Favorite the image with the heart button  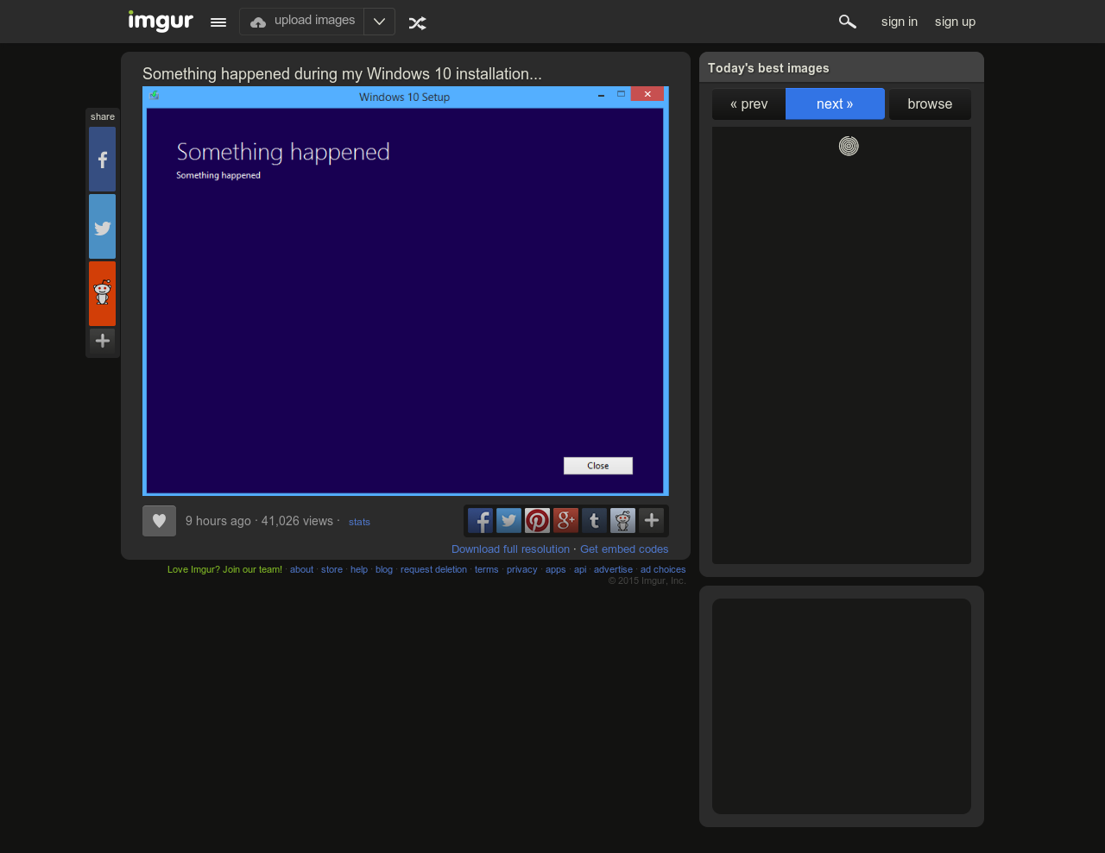tap(159, 521)
